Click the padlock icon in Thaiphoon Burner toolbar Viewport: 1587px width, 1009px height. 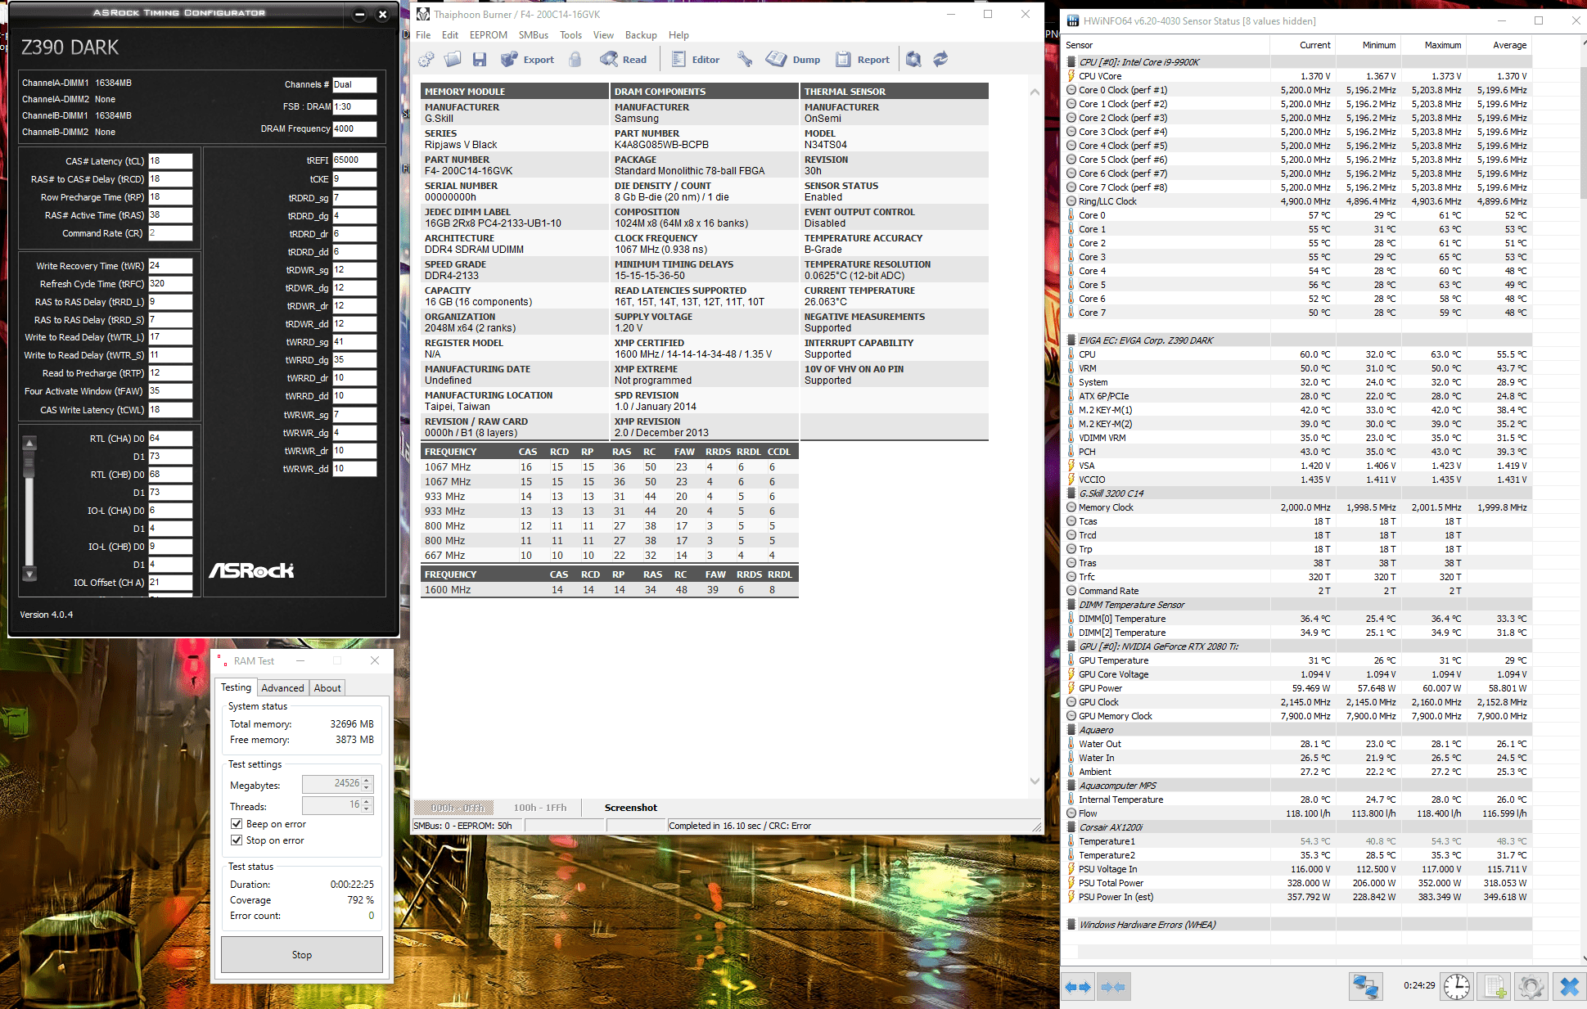(x=575, y=59)
